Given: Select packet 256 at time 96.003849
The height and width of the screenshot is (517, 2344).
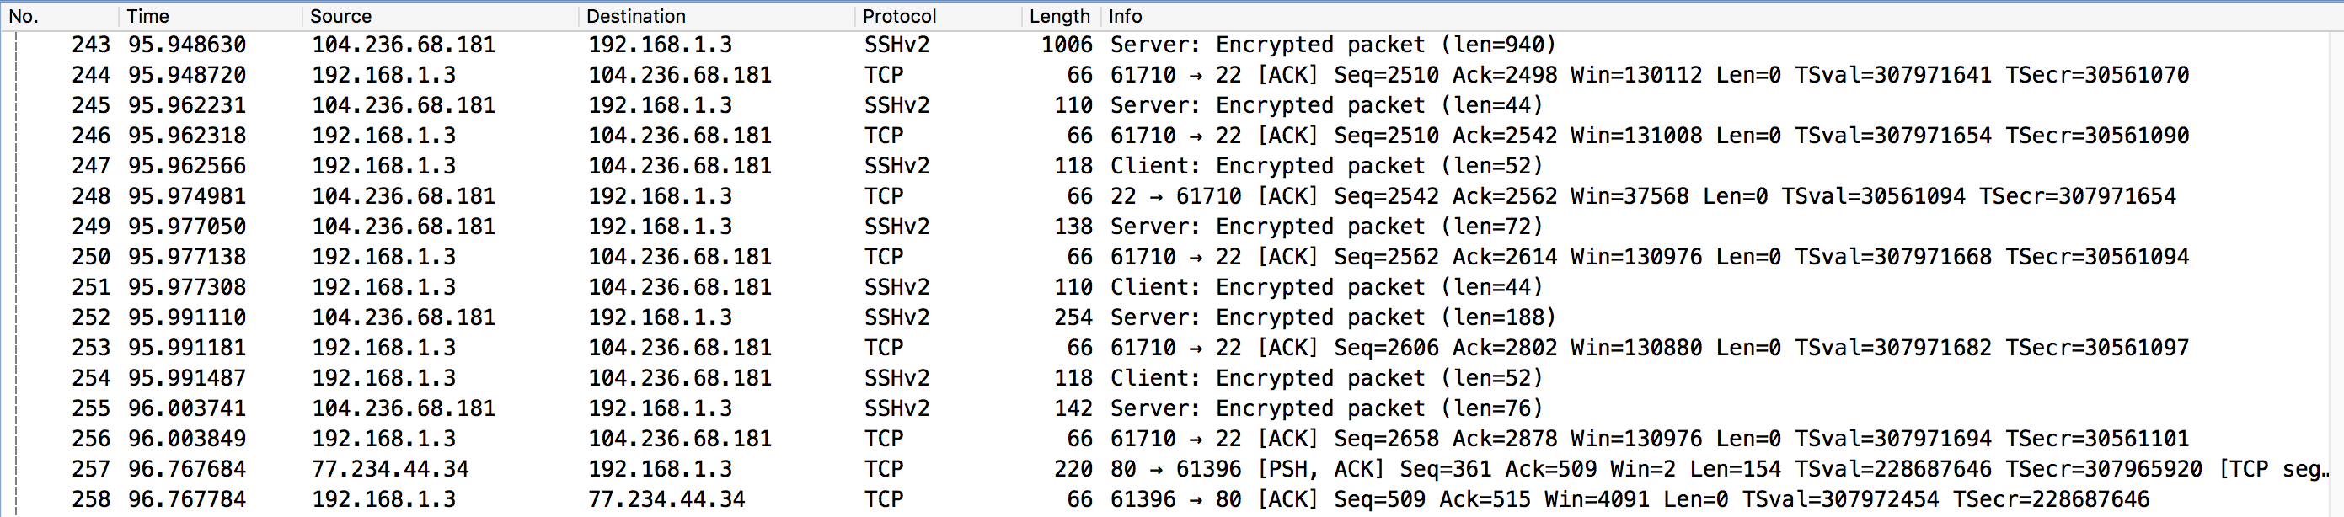Looking at the screenshot, I should (x=186, y=439).
